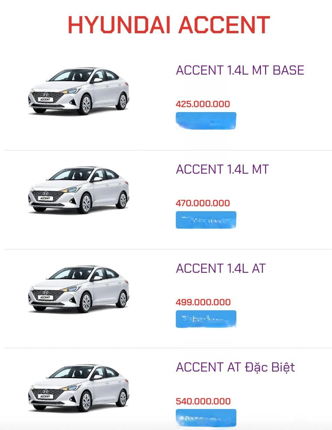Viewport: 332px width, 430px height.
Task: Click the price 540.000.000
Action: (x=202, y=401)
